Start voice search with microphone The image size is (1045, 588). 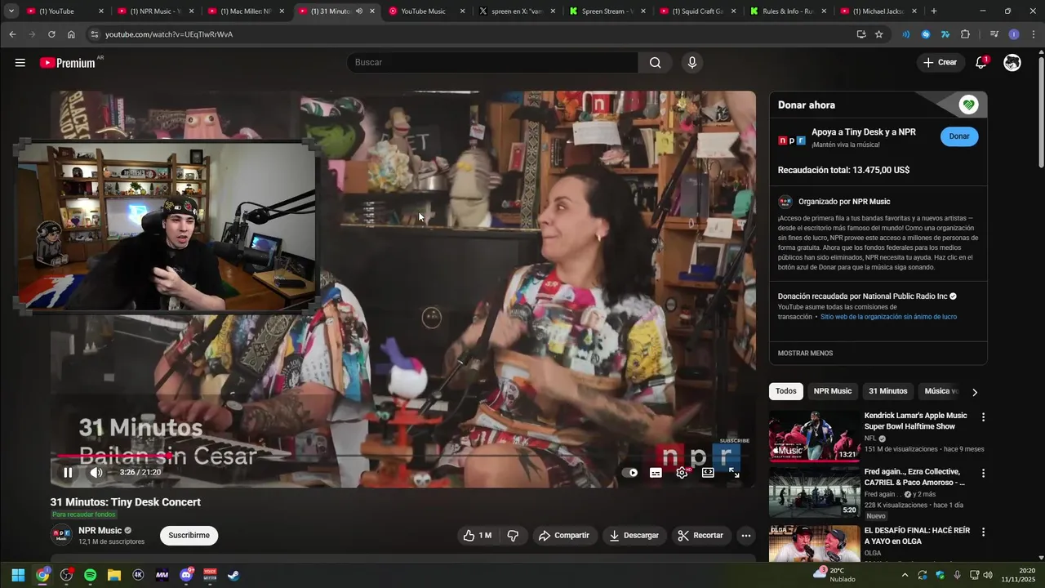coord(692,63)
